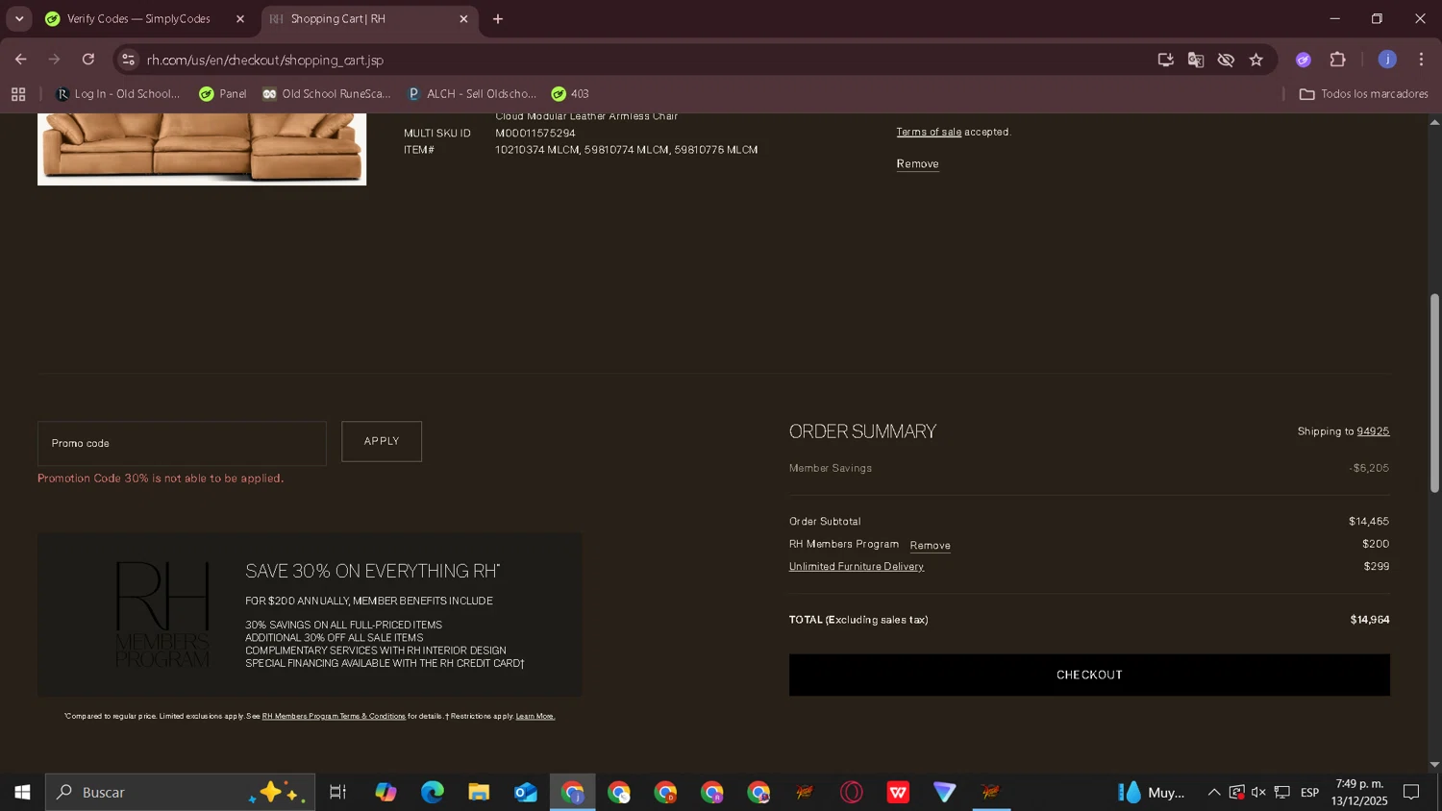1442x811 pixels.
Task: Open Old School RuneSca... bookmark
Action: tap(327, 94)
